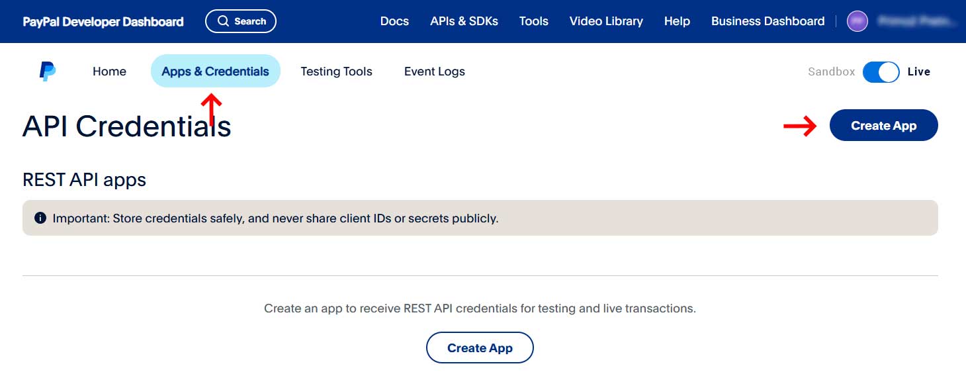
Task: Click the 'Store credentials safely' notice text
Action: [x=276, y=218]
